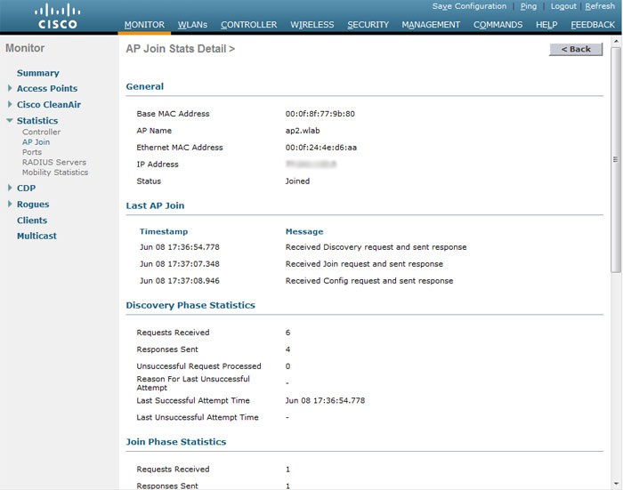Click Save Configuration link
623x490 pixels.
(469, 6)
